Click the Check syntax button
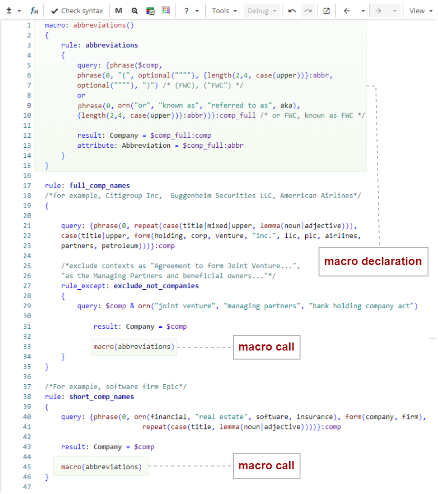Screen dimensions: 438x494 pos(76,10)
